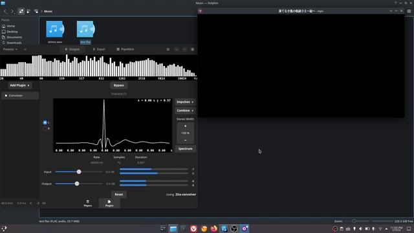This screenshot has width=414, height=233.
Task: Open battery status in system tray
Action: [367, 228]
